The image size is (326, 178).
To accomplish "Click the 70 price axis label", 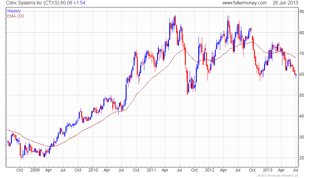I will tap(302, 53).
